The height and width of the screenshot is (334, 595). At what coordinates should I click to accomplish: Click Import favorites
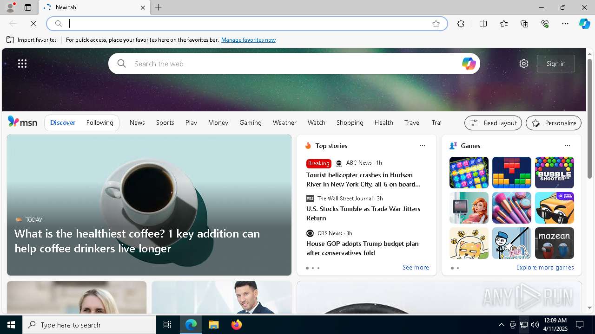[x=32, y=40]
